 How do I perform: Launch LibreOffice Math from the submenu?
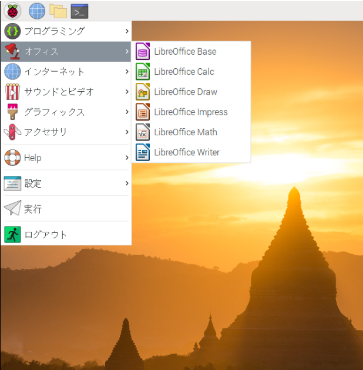coord(191,132)
